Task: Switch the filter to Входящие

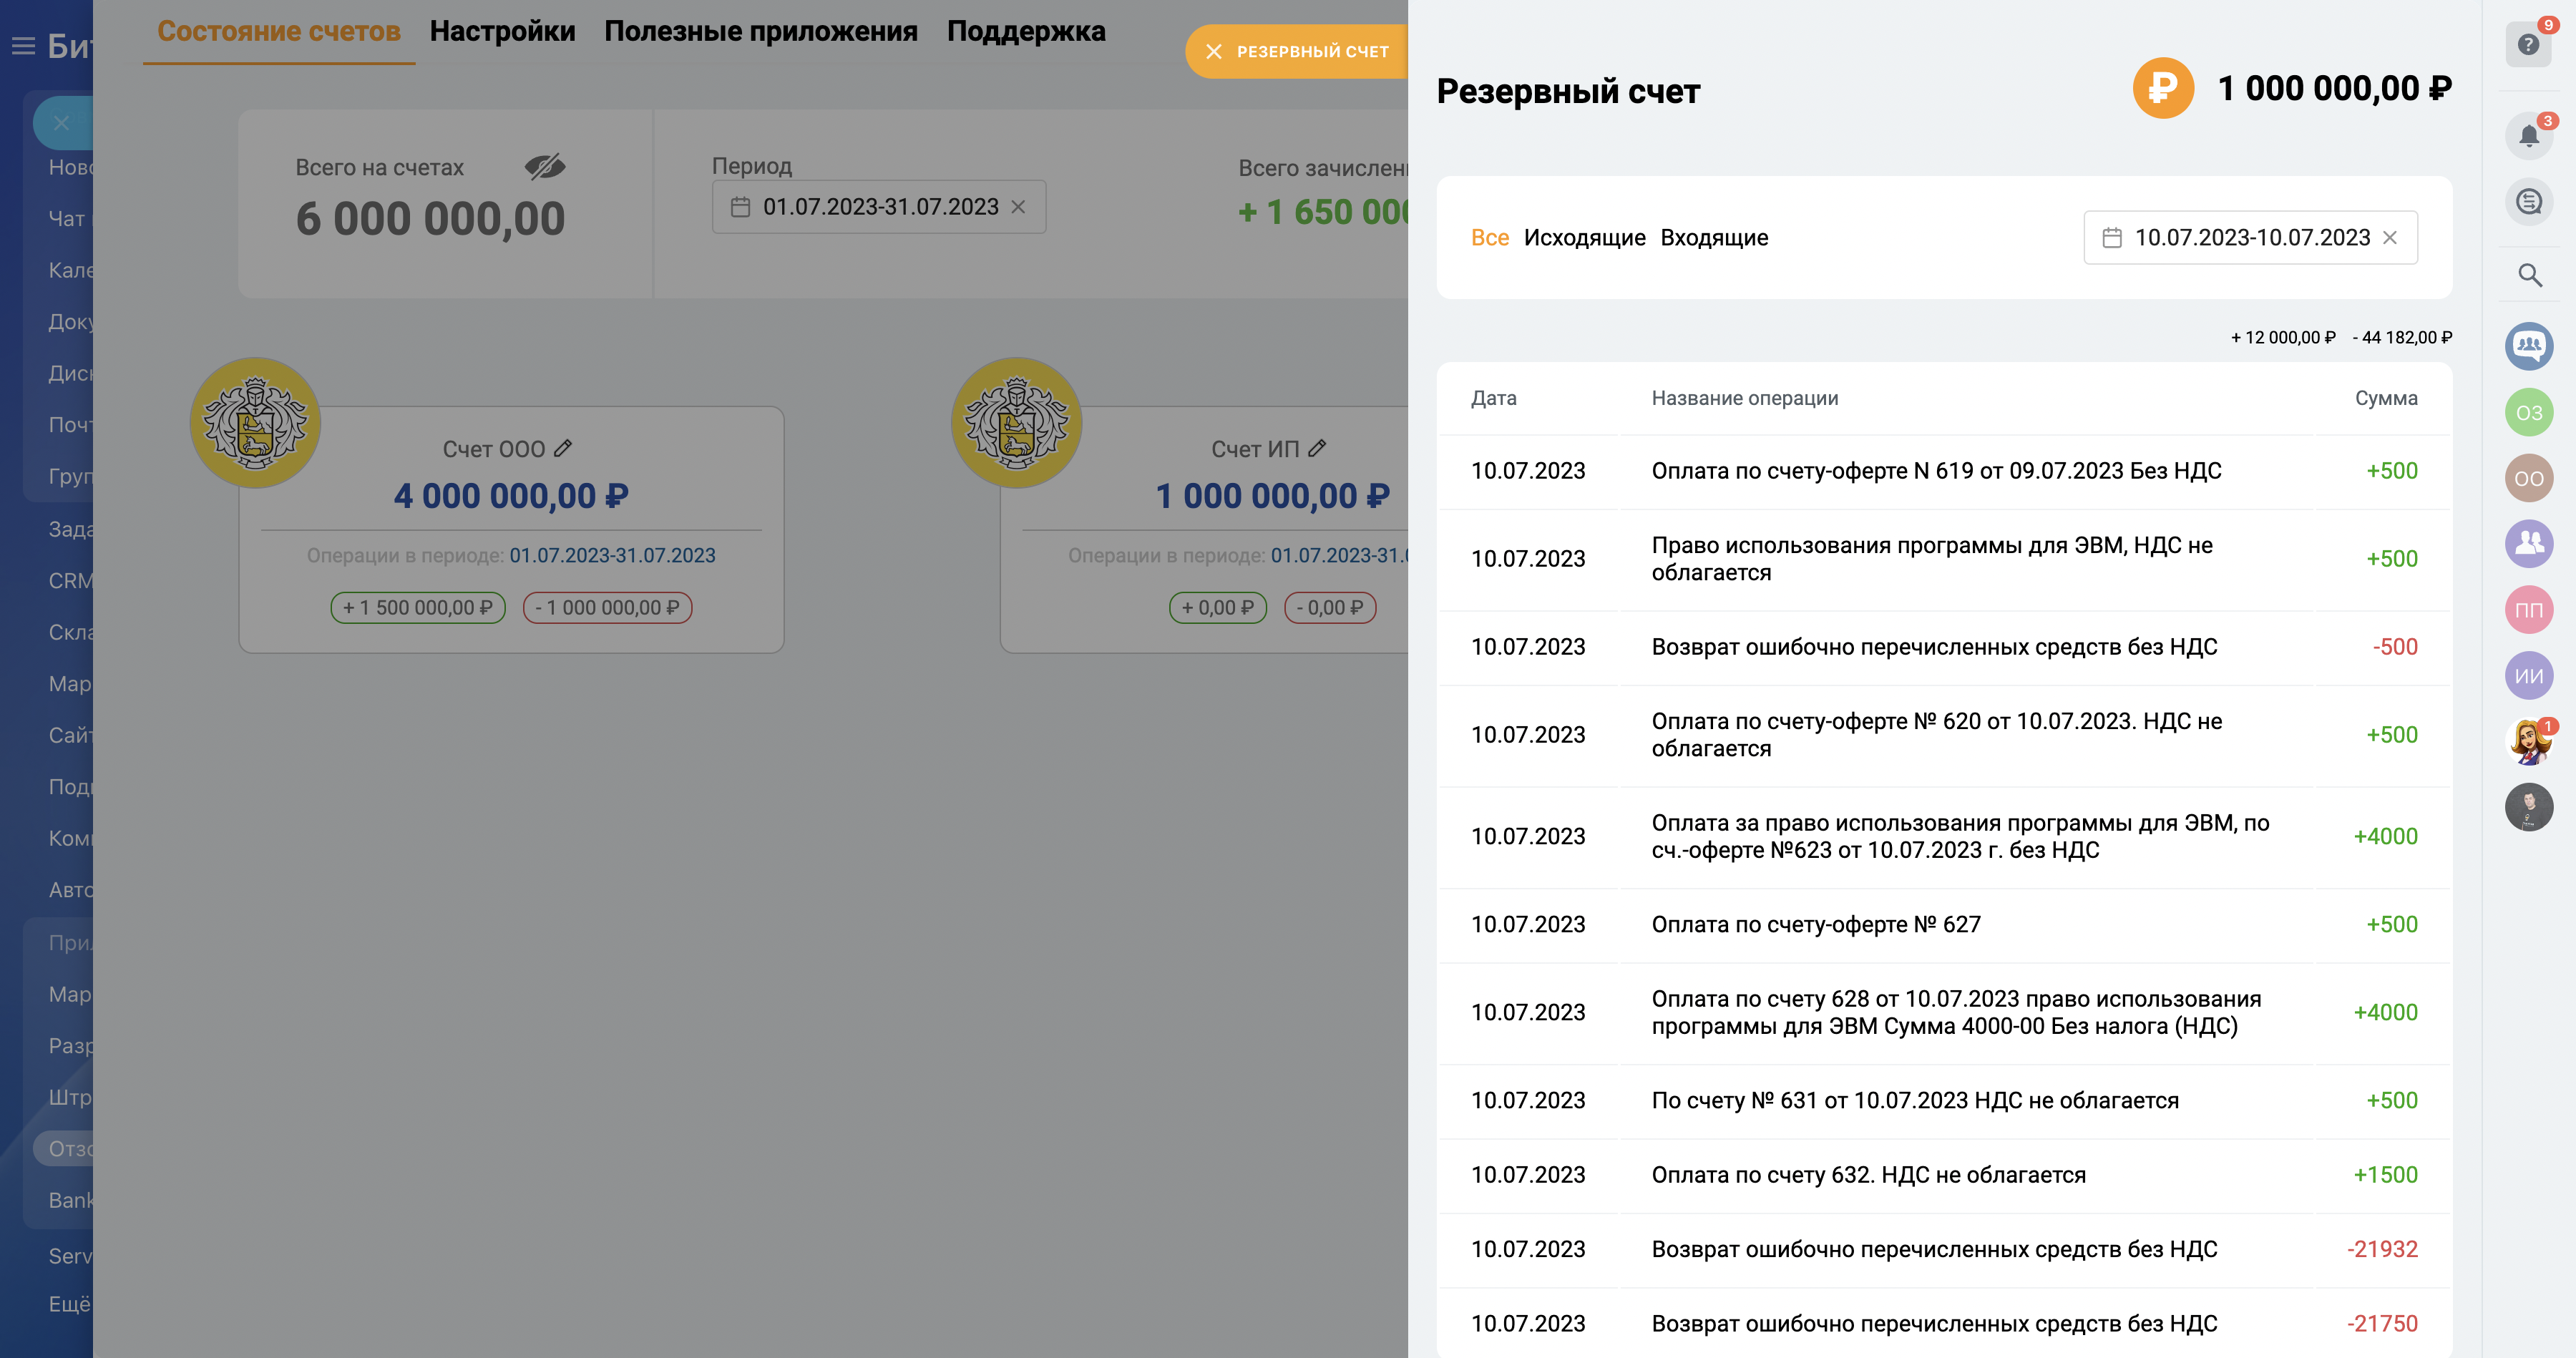Action: click(x=1715, y=237)
